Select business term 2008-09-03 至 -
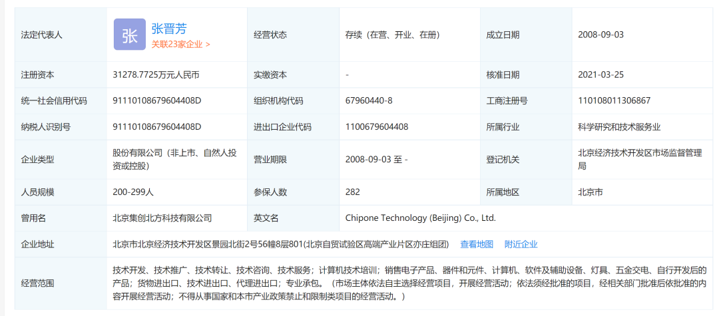The image size is (719, 316). click(x=376, y=160)
